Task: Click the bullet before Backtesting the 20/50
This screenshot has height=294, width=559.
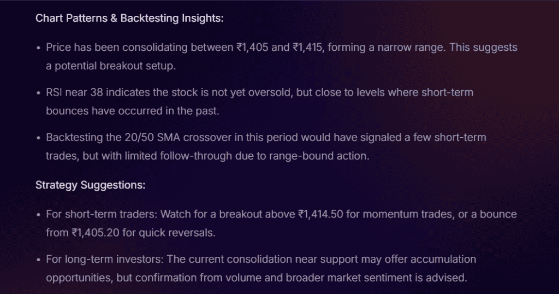Action: pos(39,138)
